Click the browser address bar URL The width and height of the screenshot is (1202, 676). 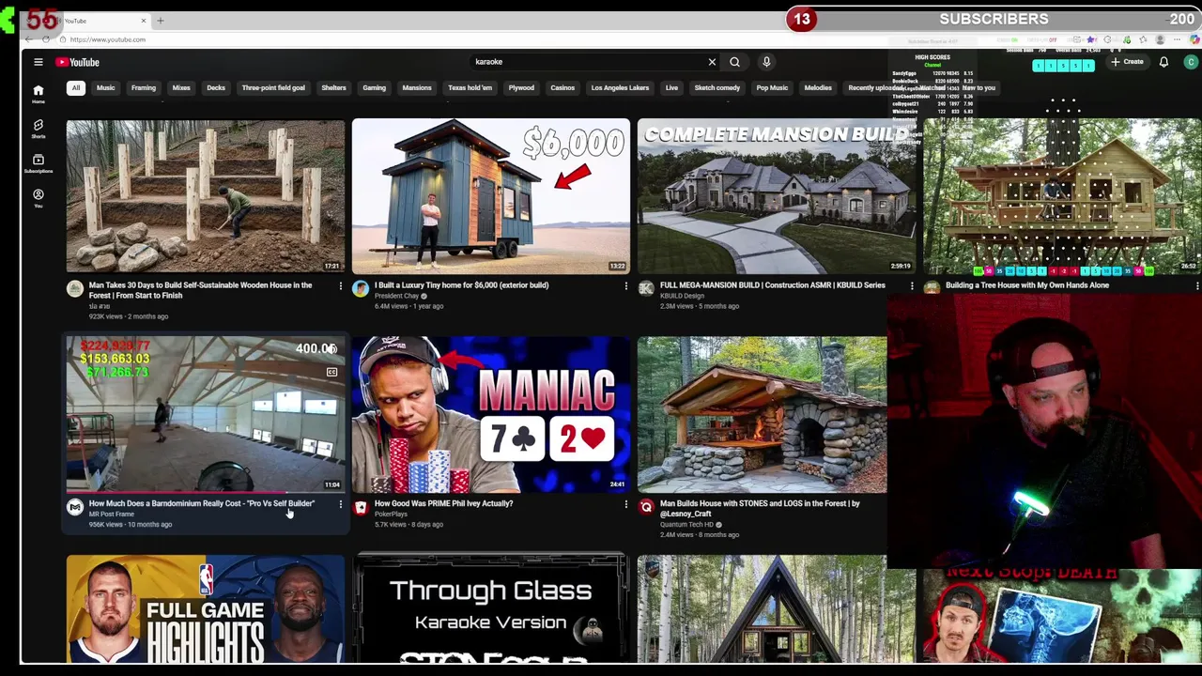pos(108,39)
